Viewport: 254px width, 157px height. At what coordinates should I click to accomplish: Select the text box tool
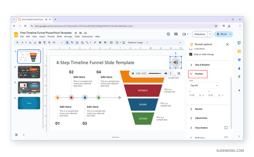(x=72, y=43)
